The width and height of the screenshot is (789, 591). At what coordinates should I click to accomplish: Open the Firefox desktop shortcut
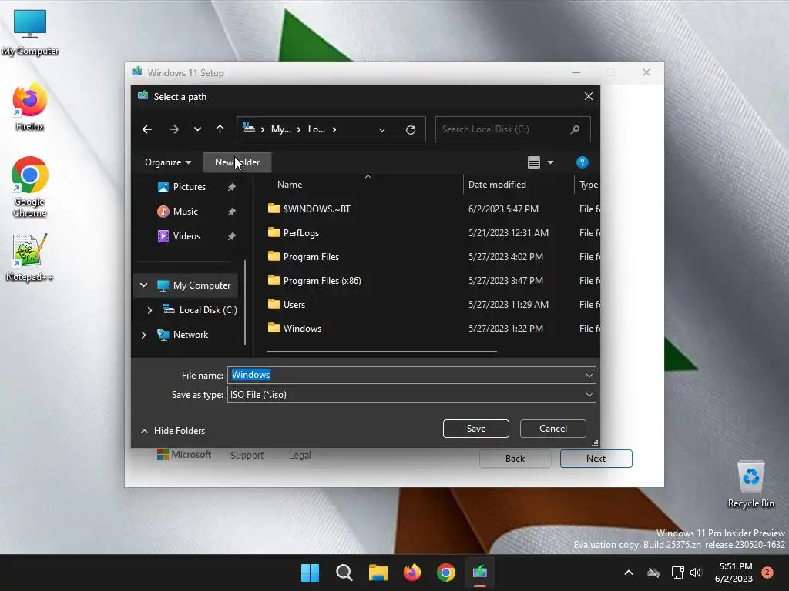[30, 107]
